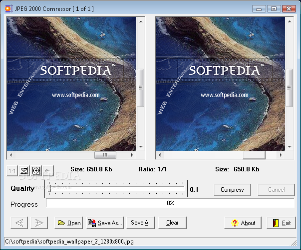
Task: Click the greyed-out hand pan tool icon
Action: [48, 171]
